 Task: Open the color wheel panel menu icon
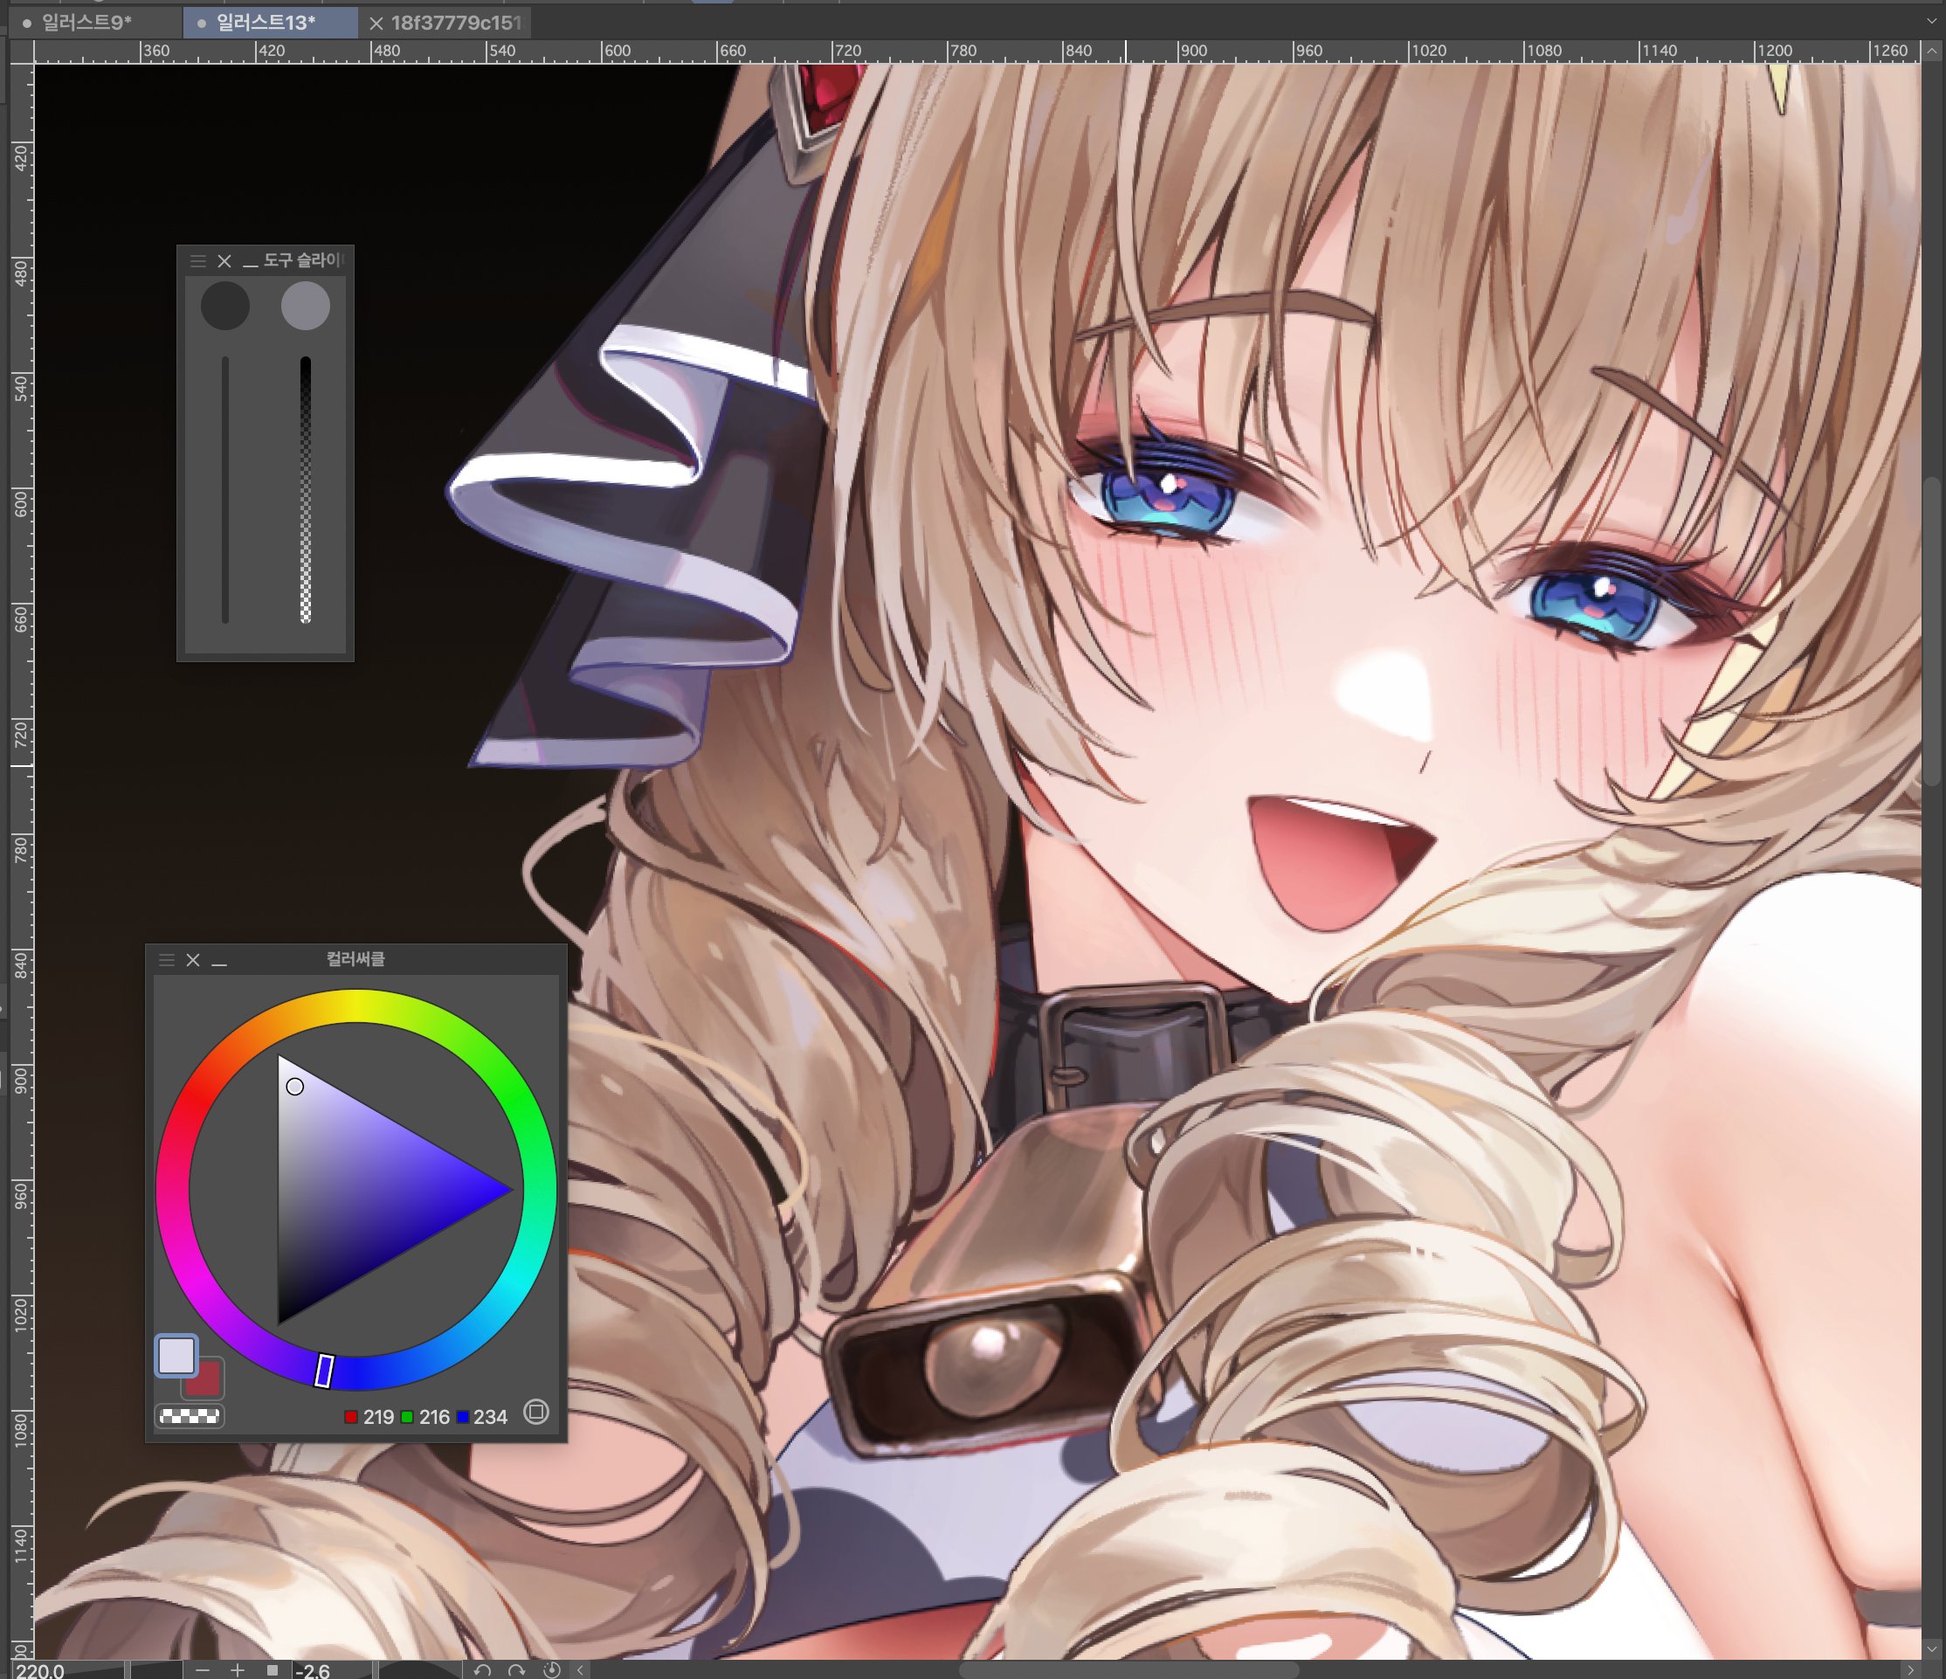tap(167, 959)
